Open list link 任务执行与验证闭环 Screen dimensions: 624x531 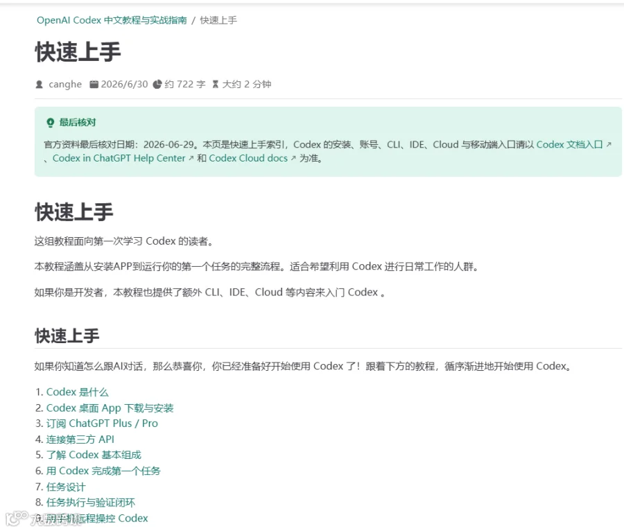point(91,503)
